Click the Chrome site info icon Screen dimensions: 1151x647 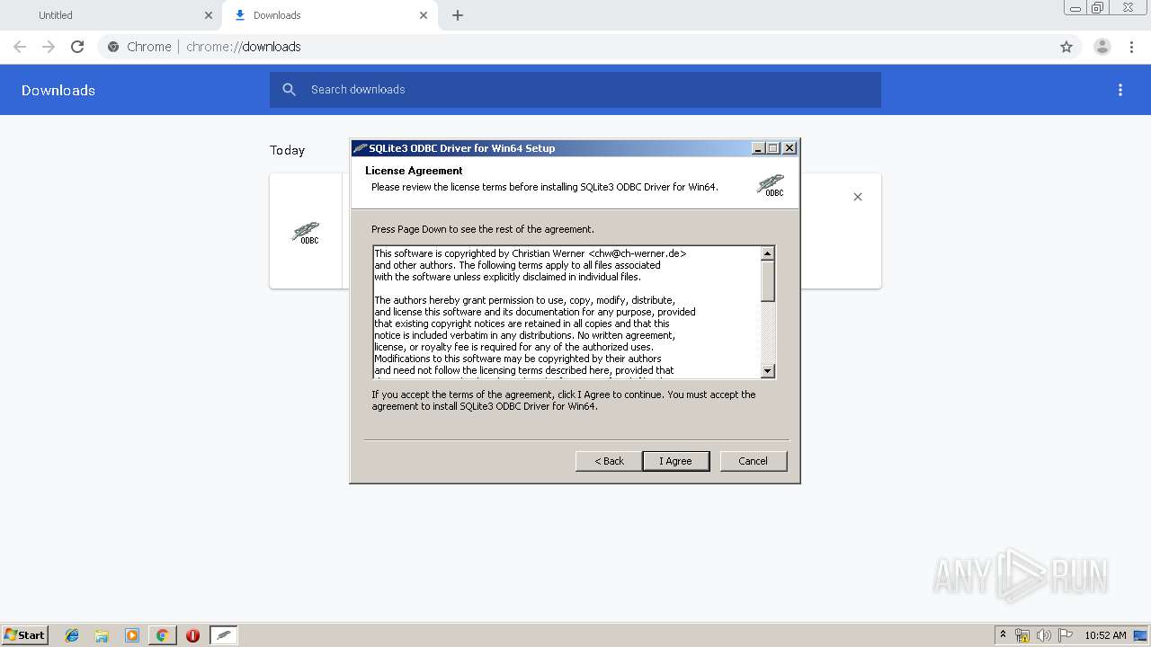(x=113, y=47)
